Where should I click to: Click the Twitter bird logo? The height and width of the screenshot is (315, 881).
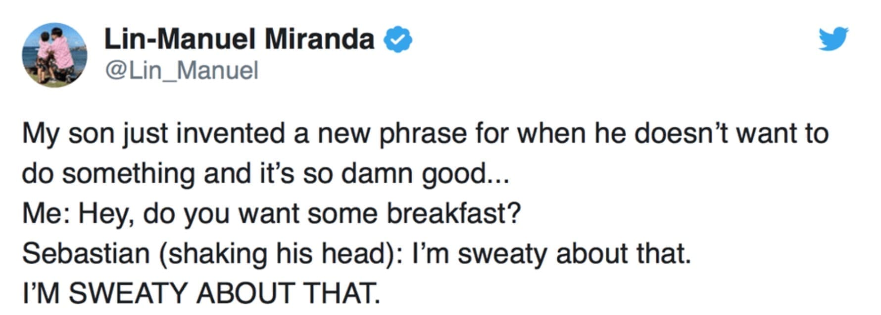[833, 39]
